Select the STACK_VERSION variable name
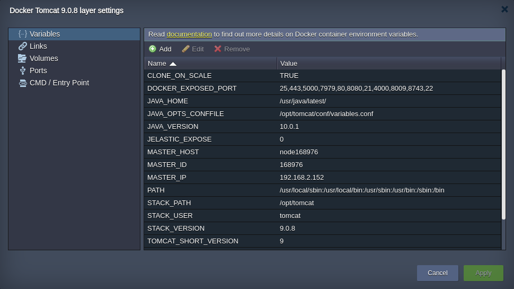514x289 pixels. pos(176,229)
